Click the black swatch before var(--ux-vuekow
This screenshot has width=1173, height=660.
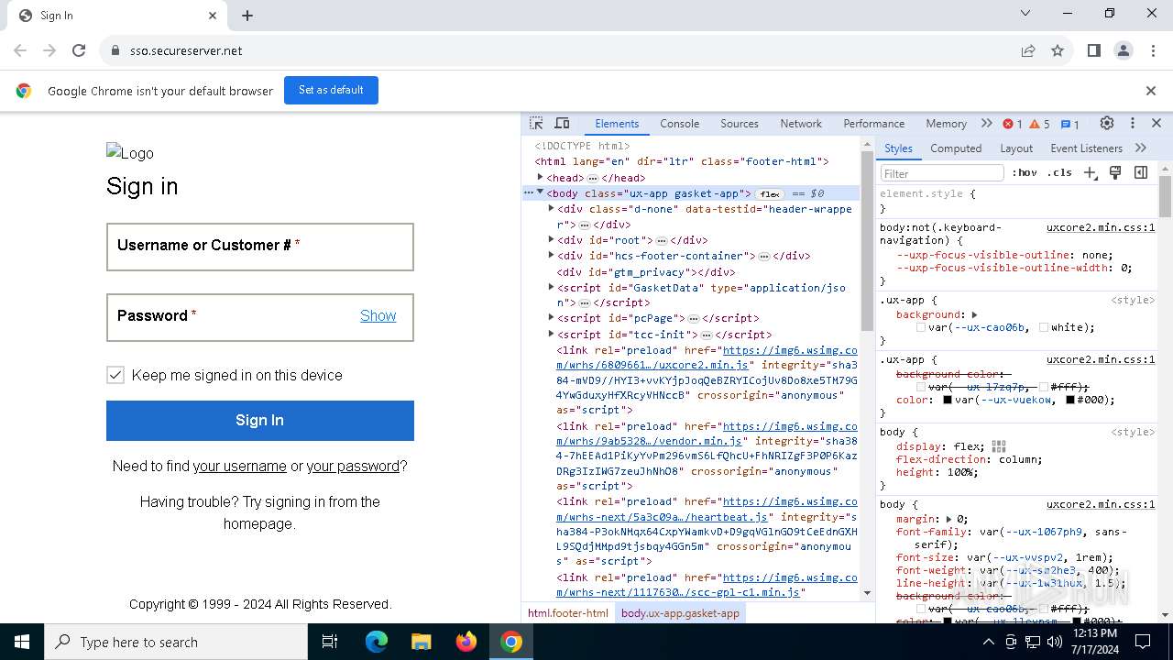(x=947, y=400)
